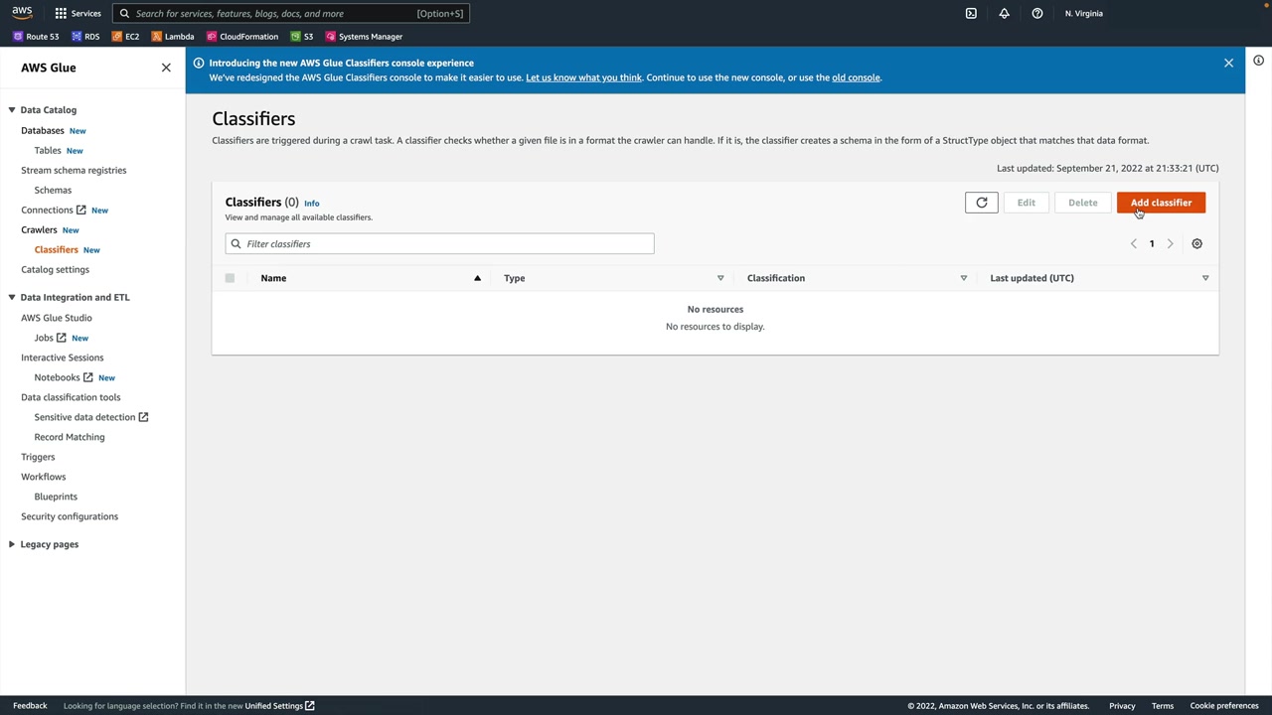The width and height of the screenshot is (1272, 715).
Task: Refresh the classifiers list
Action: tap(981, 203)
